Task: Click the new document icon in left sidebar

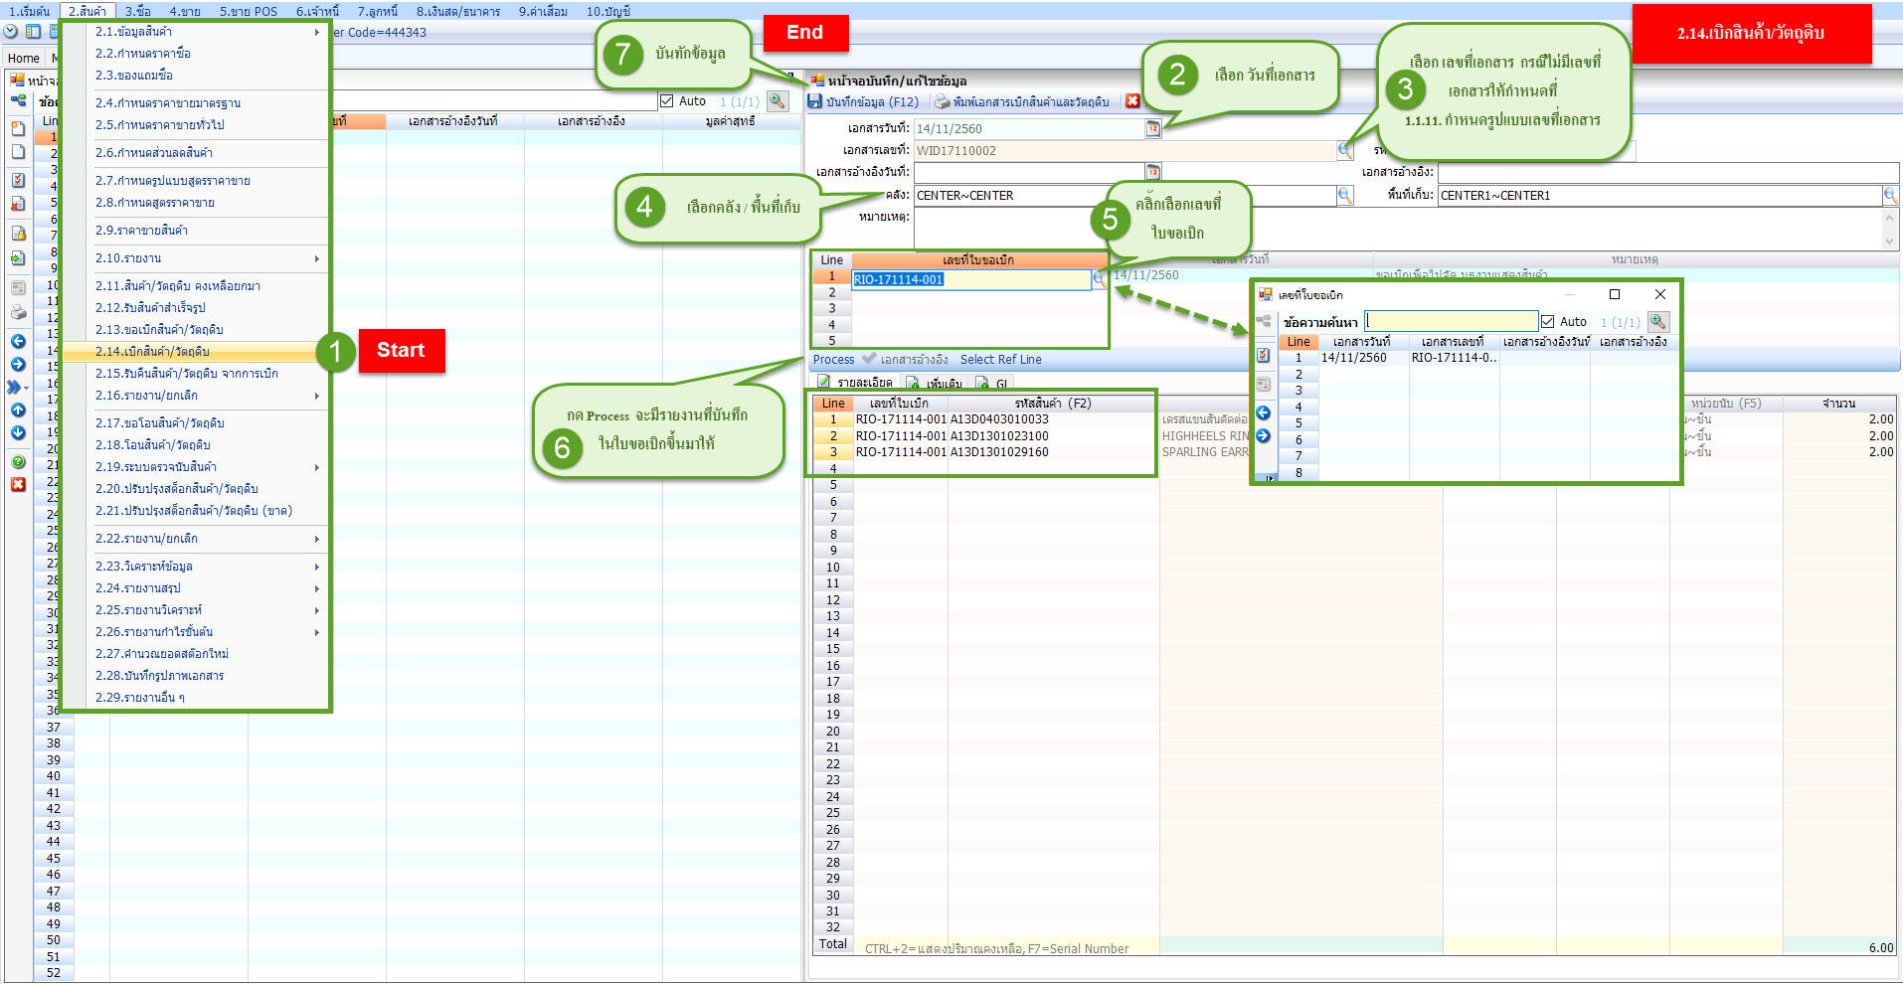Action: (18, 128)
